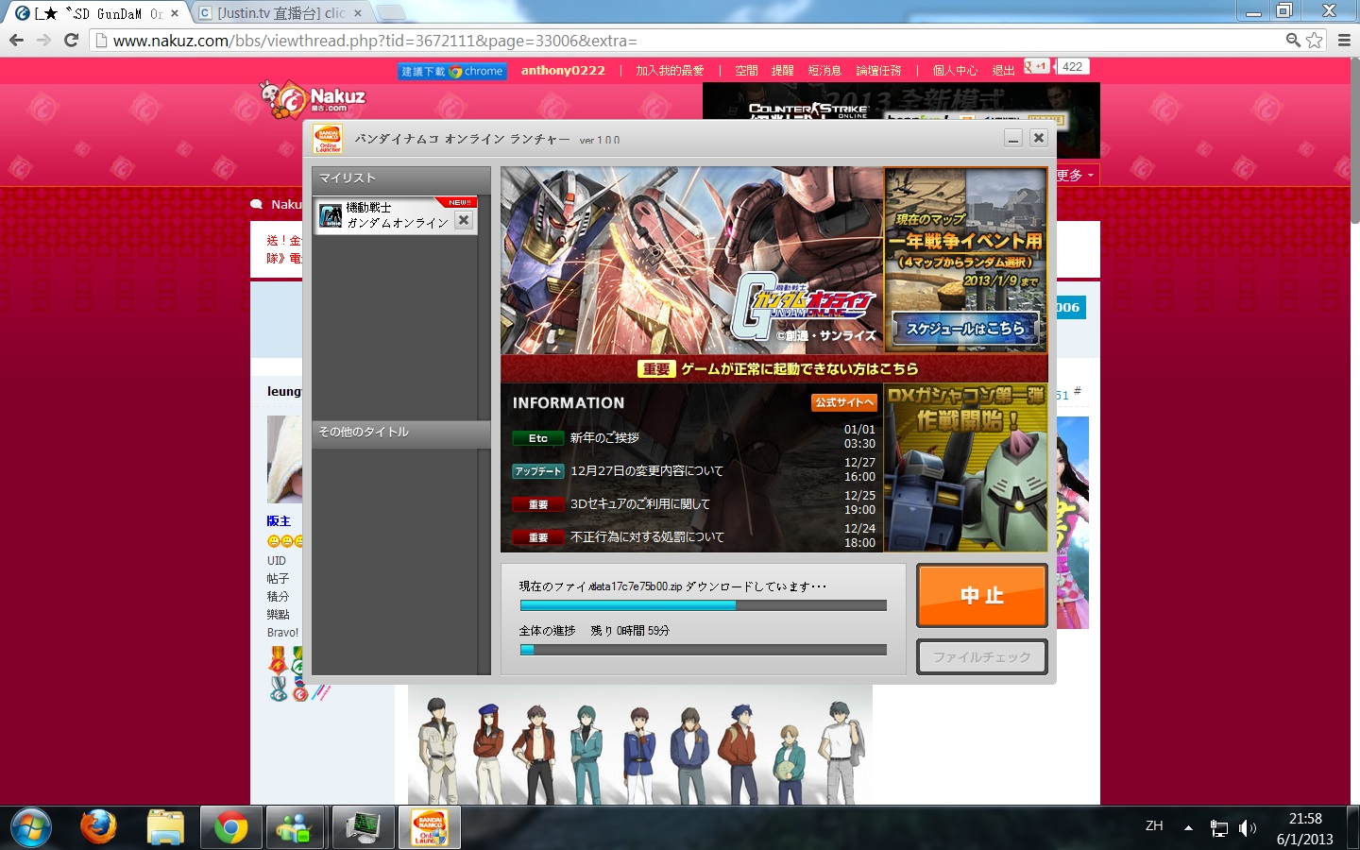Switch to the Justin.tv 直播台 browser tab
This screenshot has height=850, width=1360.
280,13
